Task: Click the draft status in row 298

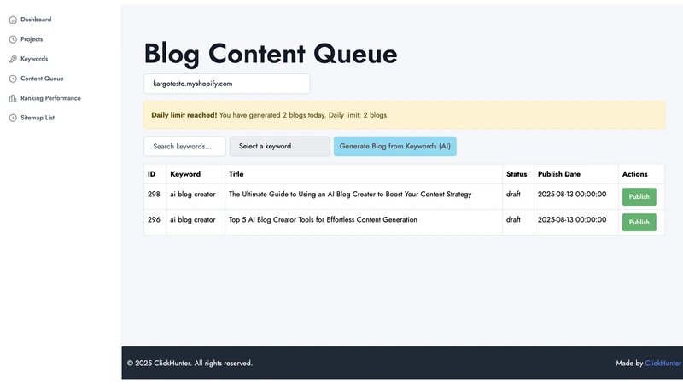Action: (513, 195)
